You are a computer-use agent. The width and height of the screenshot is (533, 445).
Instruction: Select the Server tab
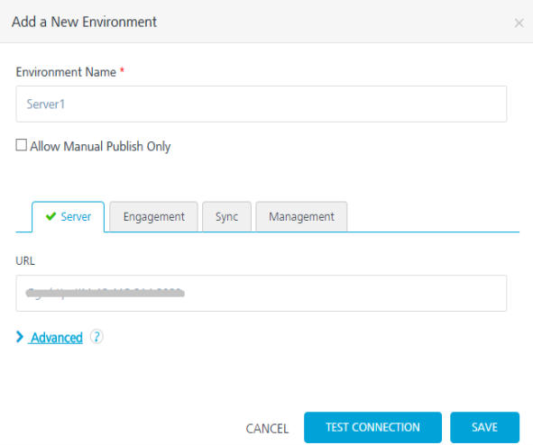coord(68,217)
